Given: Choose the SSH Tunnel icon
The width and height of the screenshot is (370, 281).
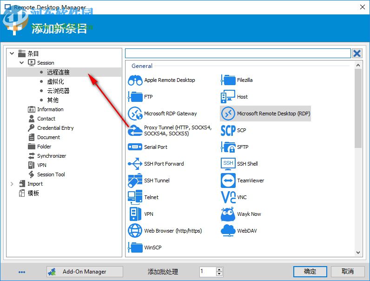Looking at the screenshot, I should [135, 181].
